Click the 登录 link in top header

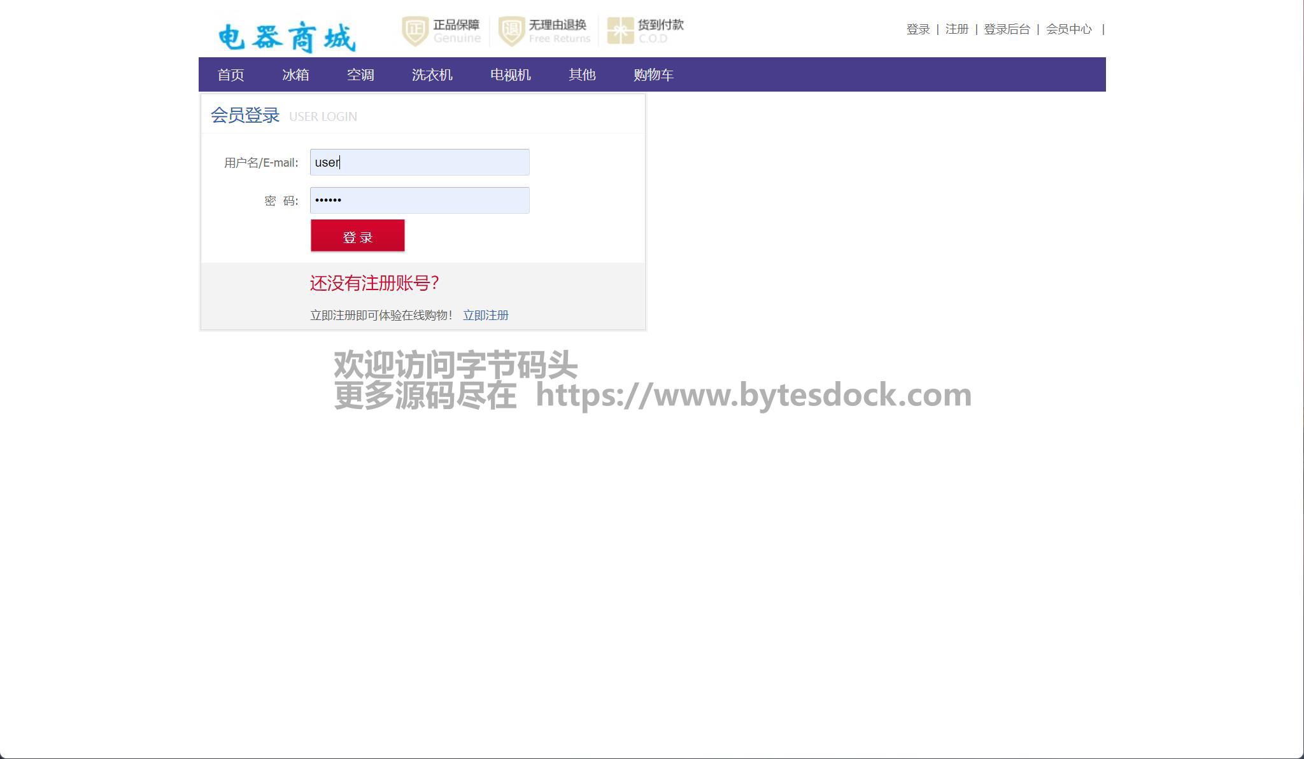point(918,29)
